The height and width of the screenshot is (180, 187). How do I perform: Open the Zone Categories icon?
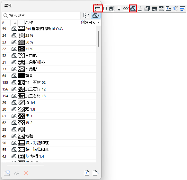(168, 9)
